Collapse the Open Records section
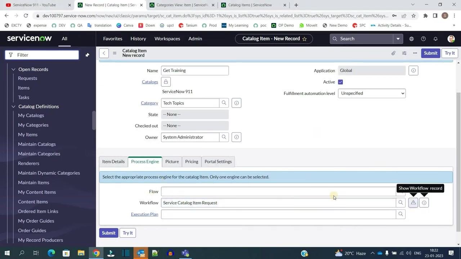Image resolution: width=461 pixels, height=259 pixels. [x=13, y=69]
